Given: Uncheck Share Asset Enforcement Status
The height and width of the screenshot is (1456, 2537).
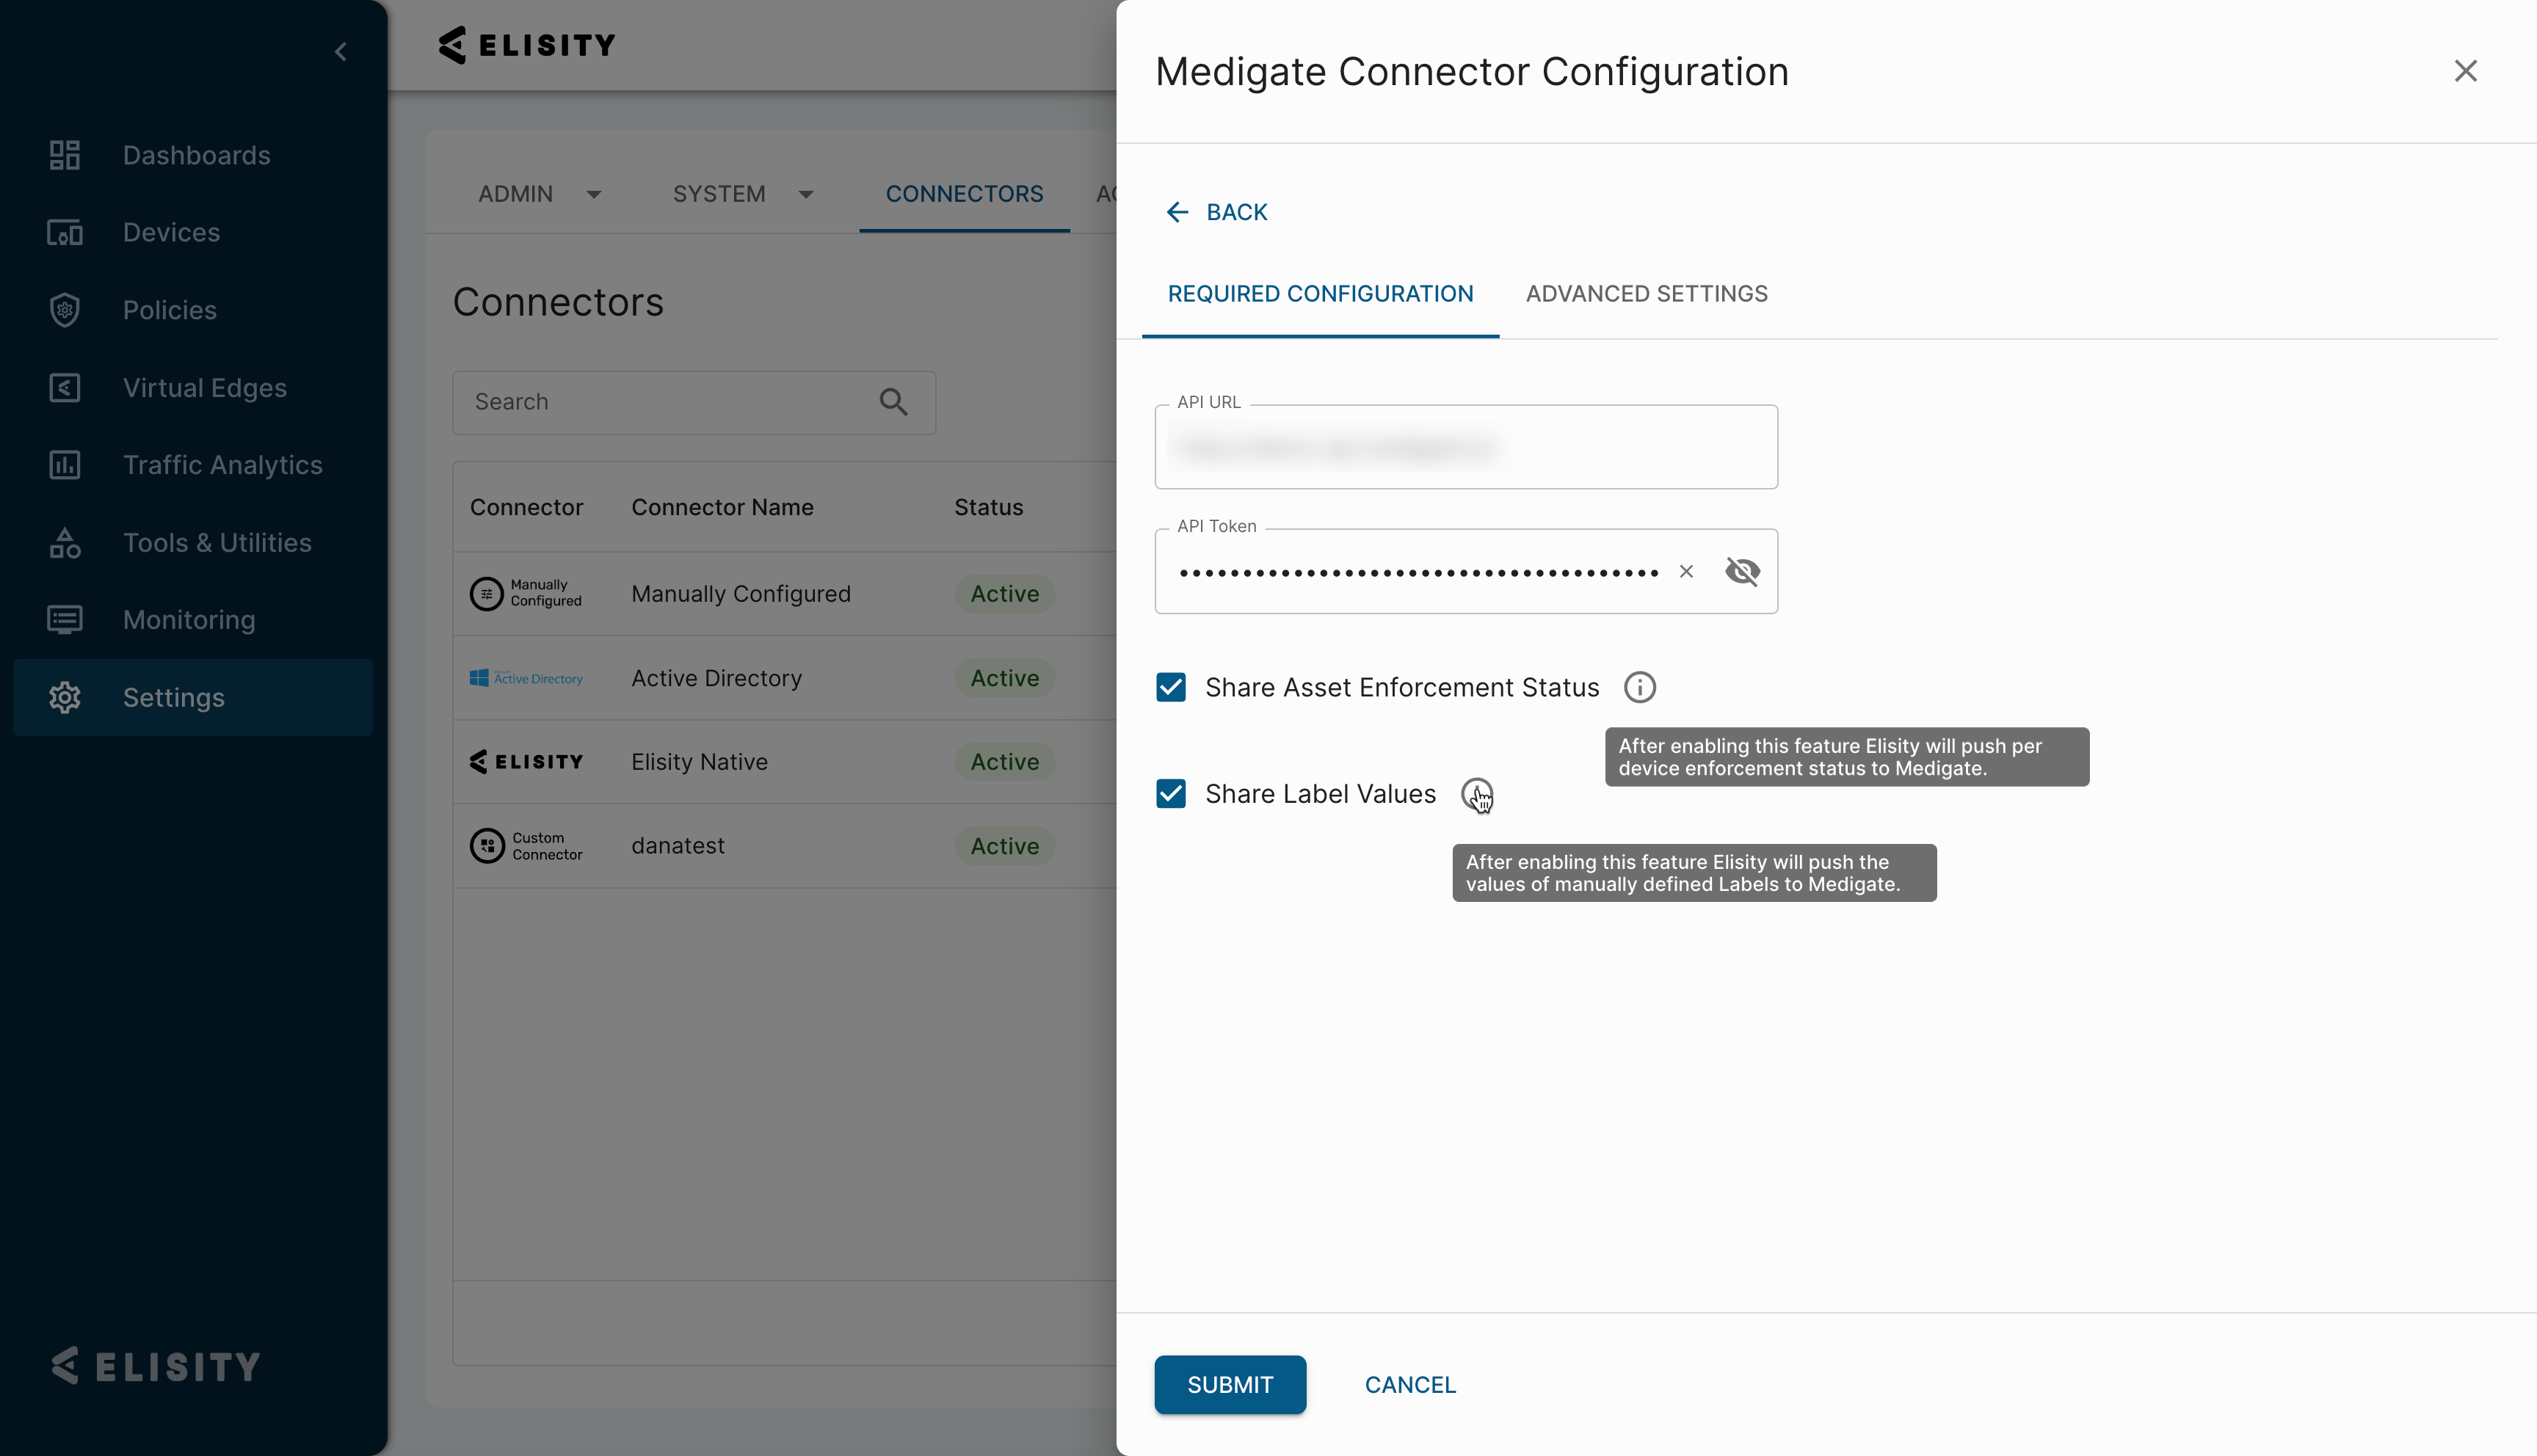Looking at the screenshot, I should [1170, 687].
